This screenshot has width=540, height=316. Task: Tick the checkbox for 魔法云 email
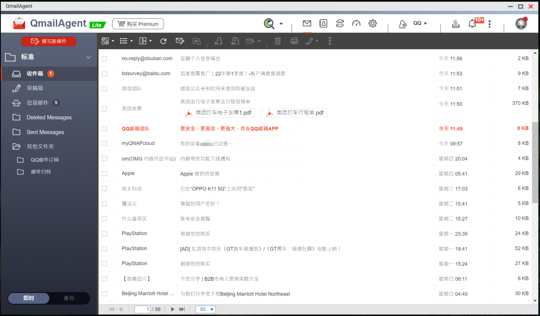(105, 204)
